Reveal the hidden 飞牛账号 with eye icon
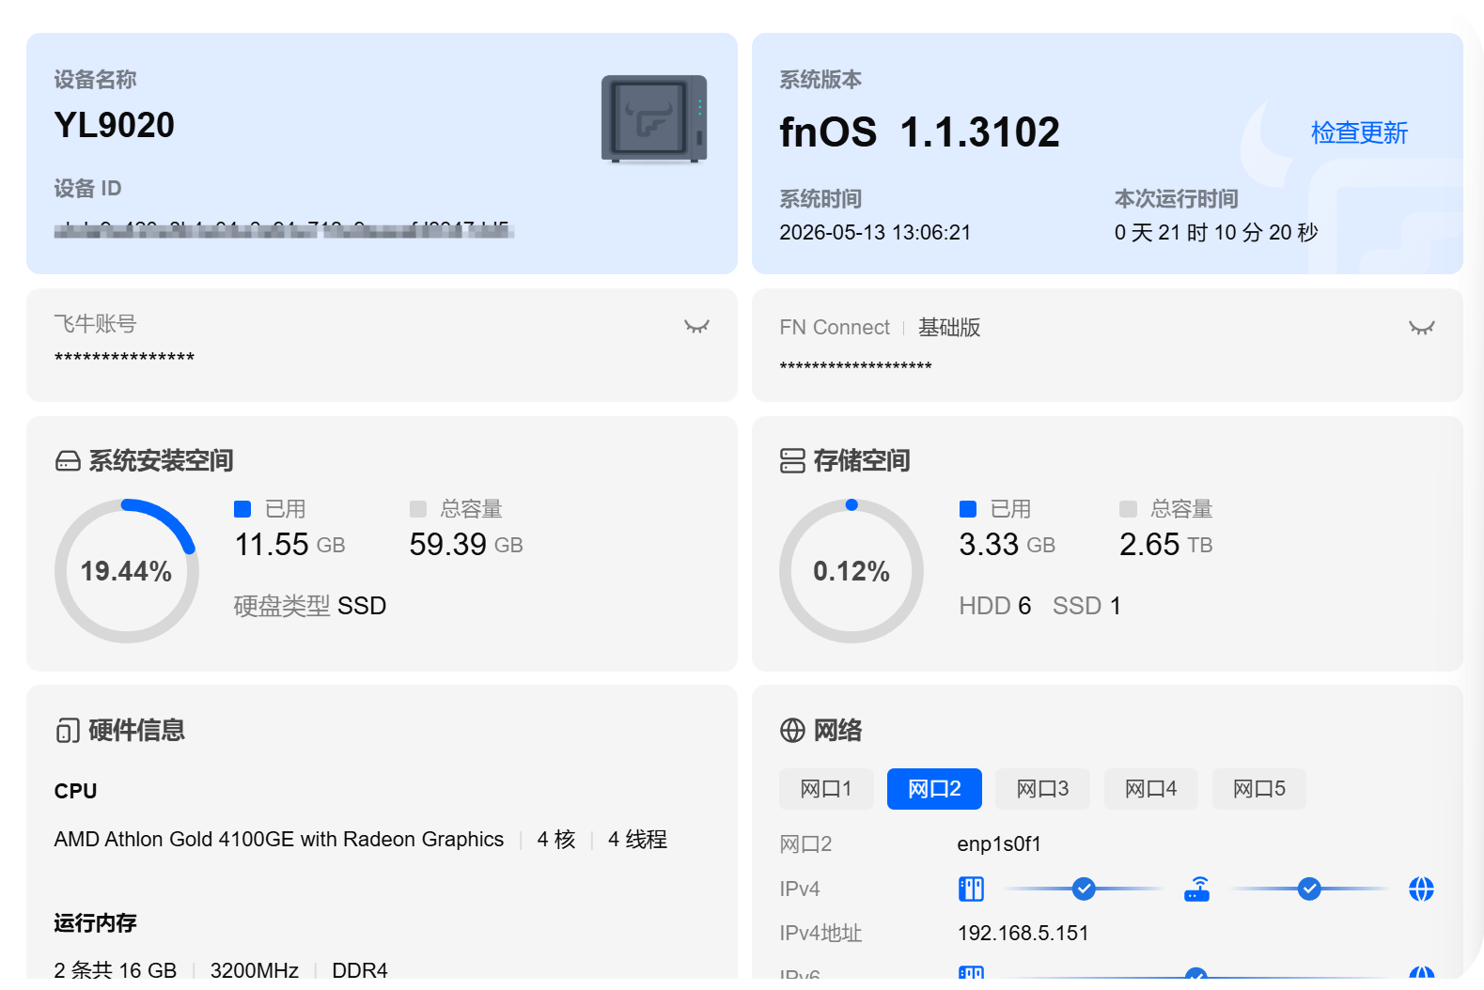Screen dimensions: 1484x990 click(696, 327)
